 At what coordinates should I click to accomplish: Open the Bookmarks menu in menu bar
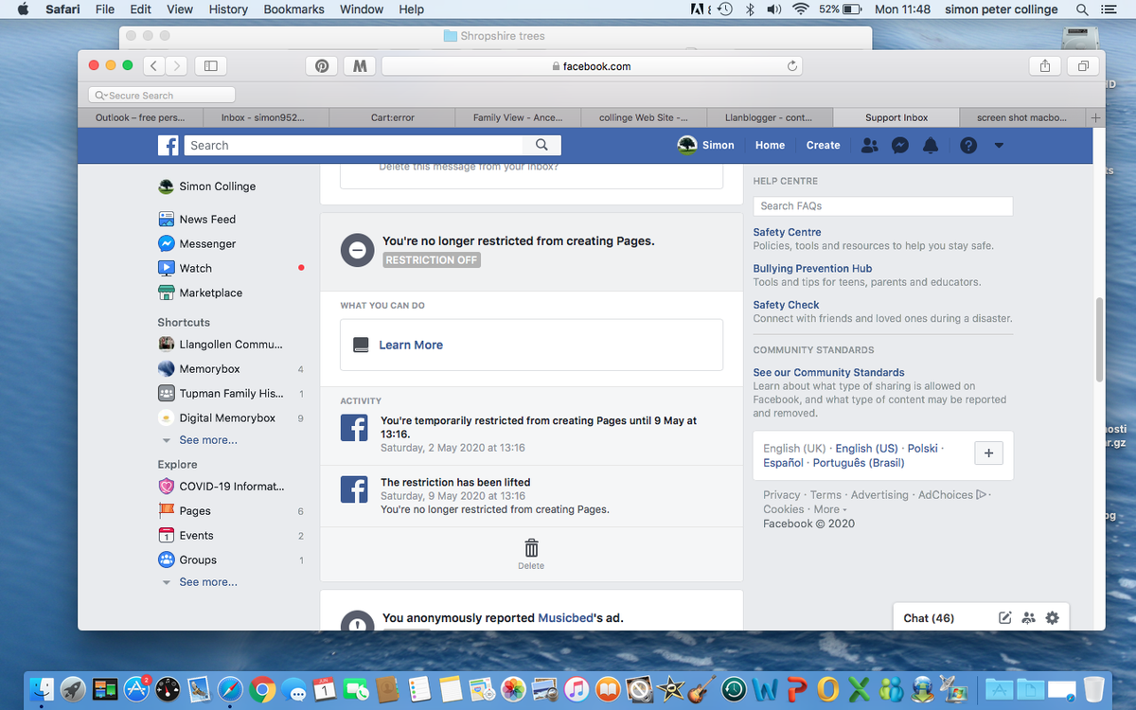coord(293,9)
